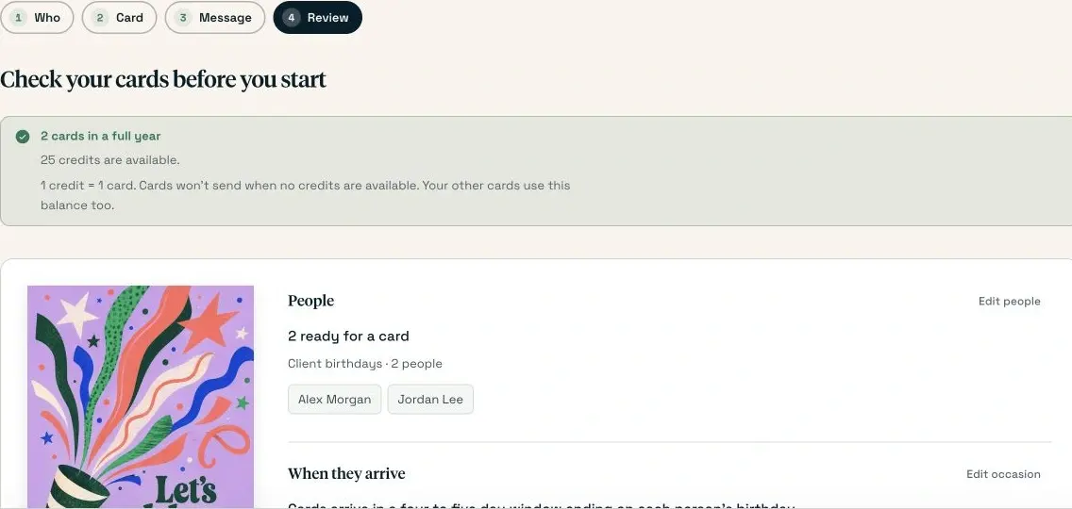Click the "Check your cards before you start" heading
Screen dimensions: 1072x509
point(163,79)
